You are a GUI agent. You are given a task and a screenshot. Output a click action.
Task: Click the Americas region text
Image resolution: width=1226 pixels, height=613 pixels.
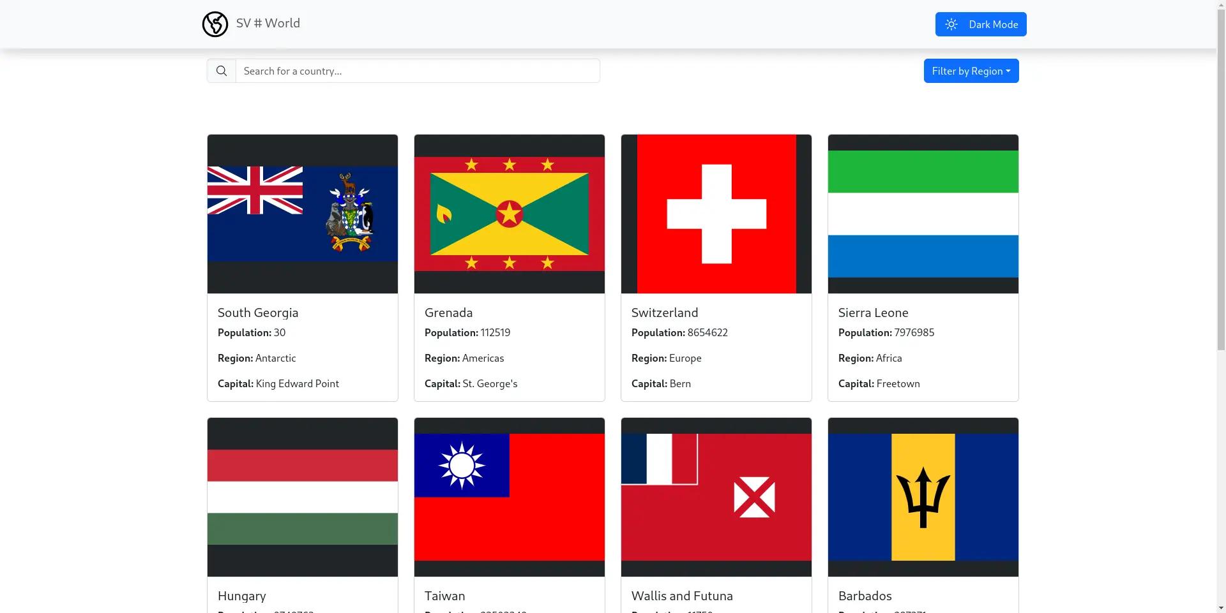(483, 358)
